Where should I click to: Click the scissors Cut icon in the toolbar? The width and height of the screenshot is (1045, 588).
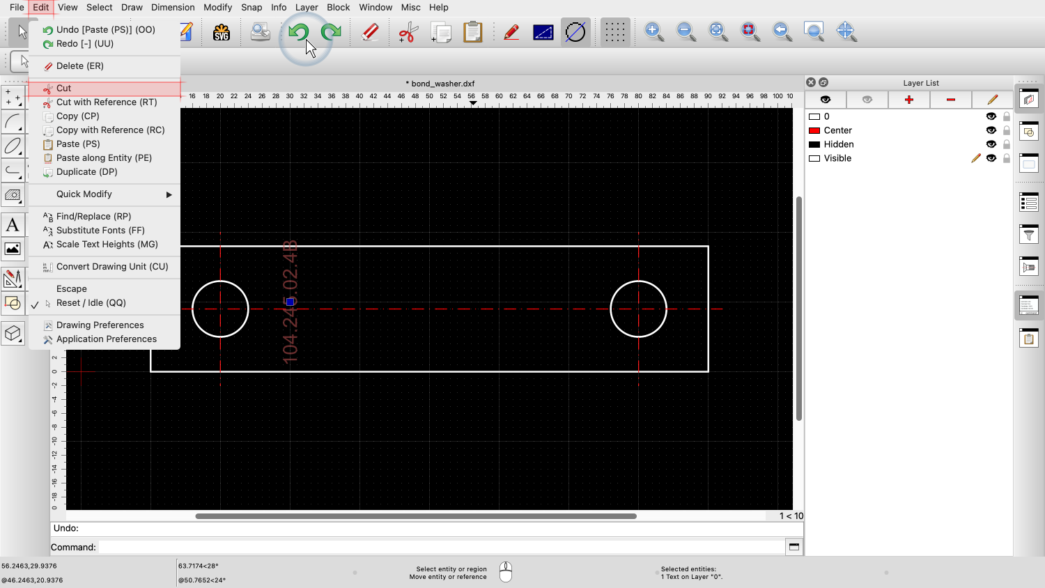tap(408, 32)
